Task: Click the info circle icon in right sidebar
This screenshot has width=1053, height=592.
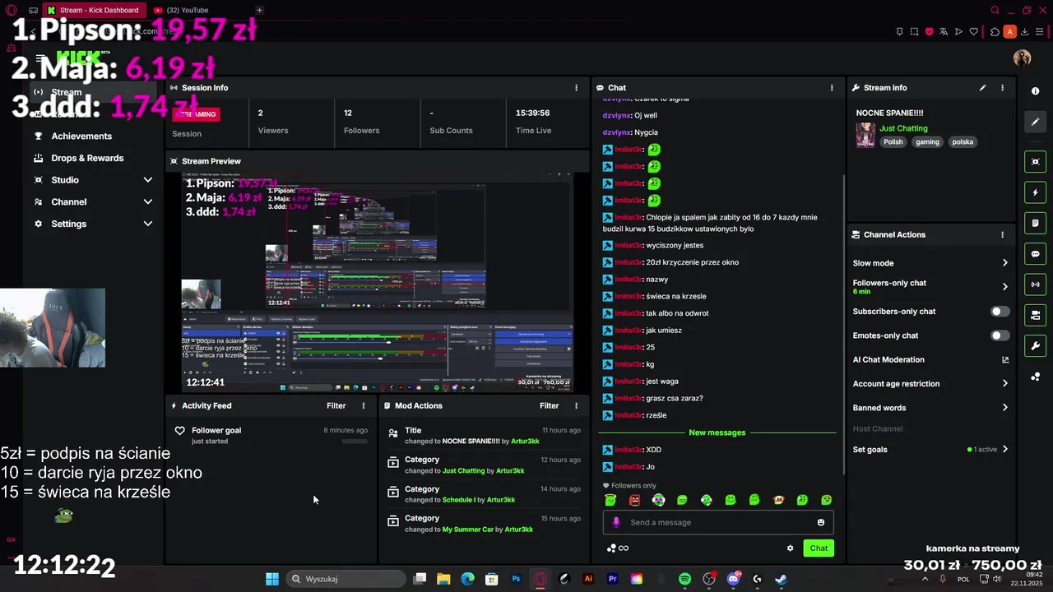Action: [1036, 91]
